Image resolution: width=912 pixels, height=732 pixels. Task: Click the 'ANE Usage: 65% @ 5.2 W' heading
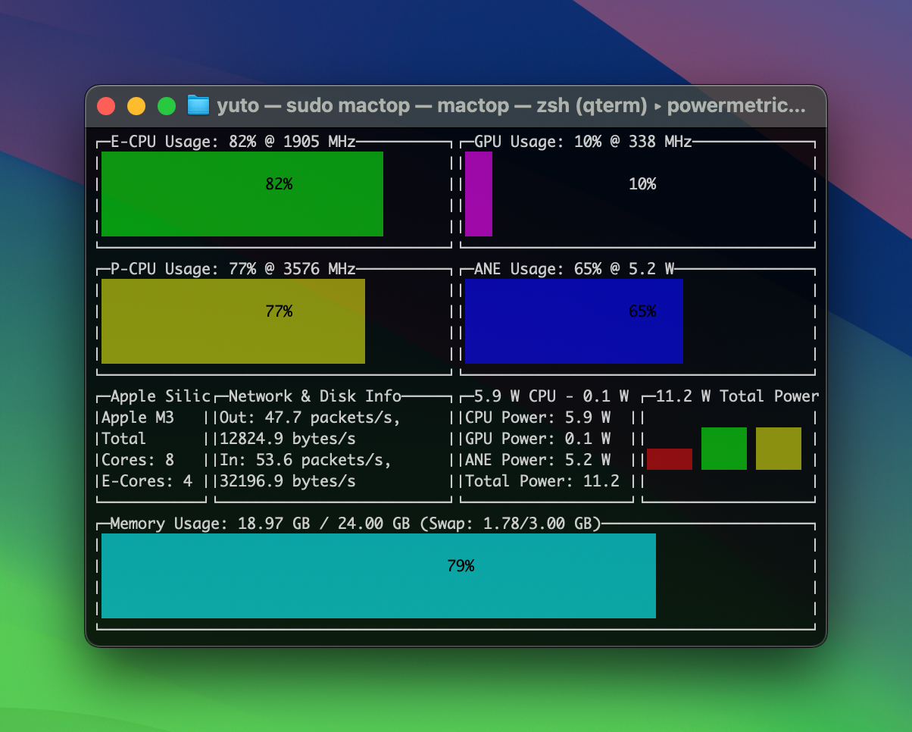coord(573,269)
